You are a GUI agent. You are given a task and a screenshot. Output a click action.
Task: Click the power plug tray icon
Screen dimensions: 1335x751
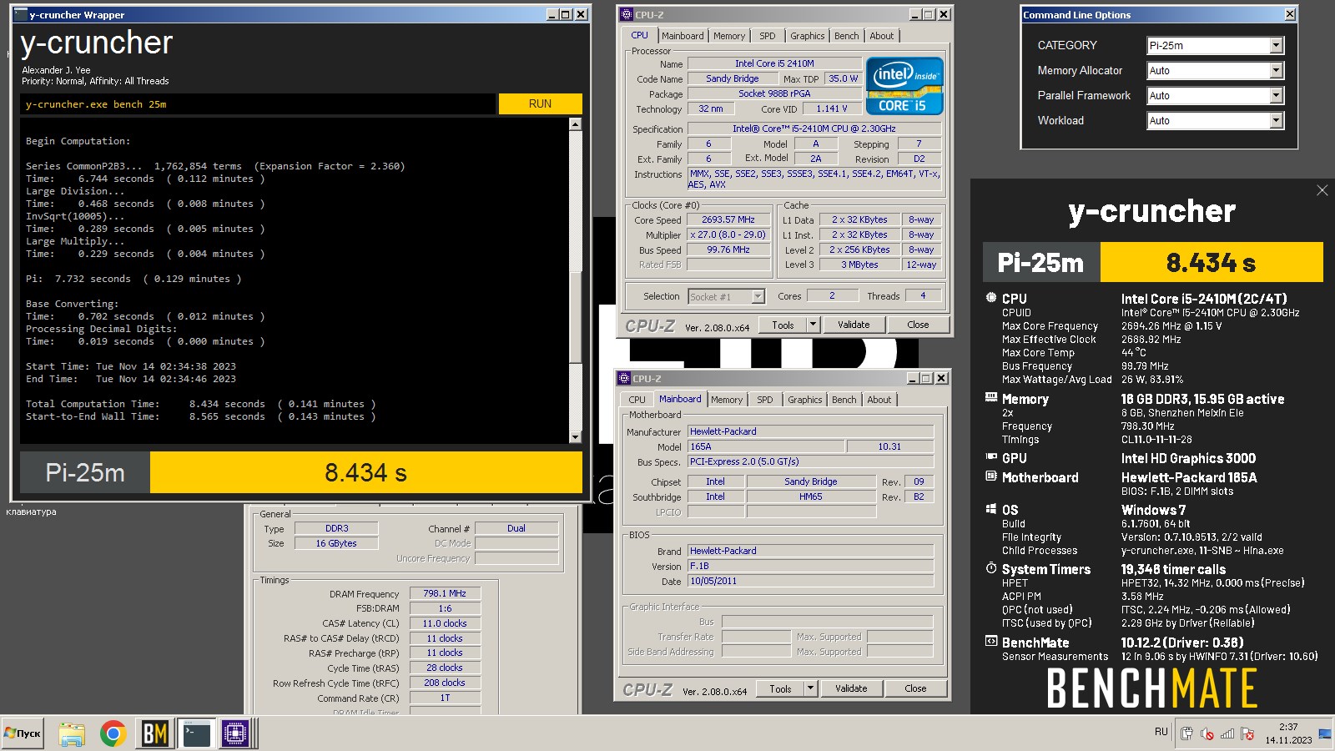(1186, 733)
